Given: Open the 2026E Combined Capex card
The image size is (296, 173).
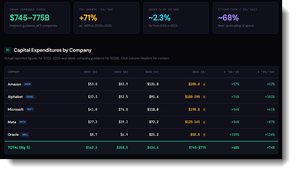Looking at the screenshot, I should (x=37, y=18).
